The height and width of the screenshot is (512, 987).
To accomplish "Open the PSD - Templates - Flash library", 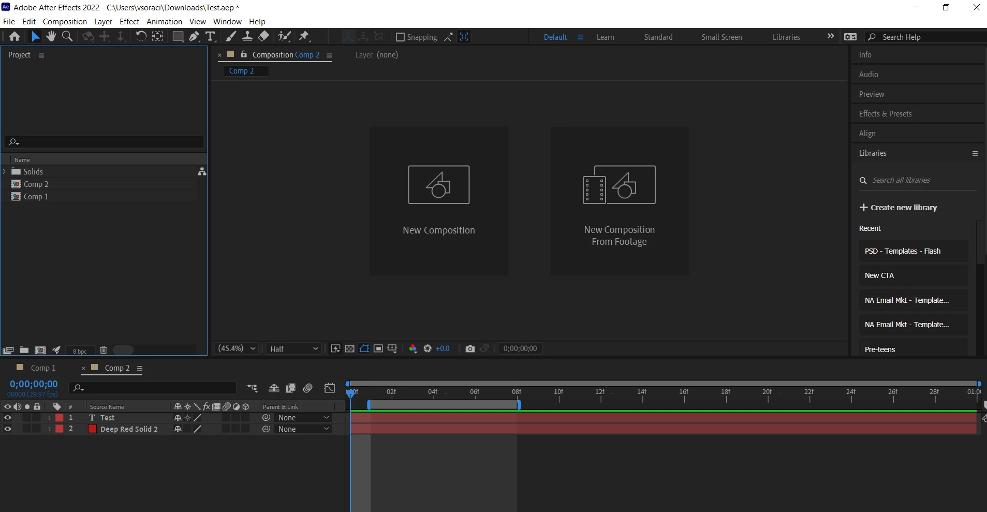I will tap(914, 251).
